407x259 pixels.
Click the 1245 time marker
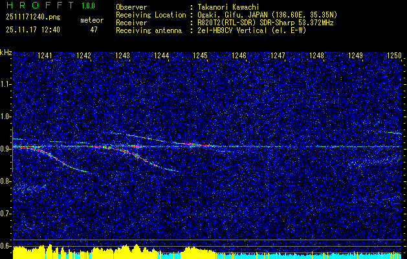tap(201, 55)
